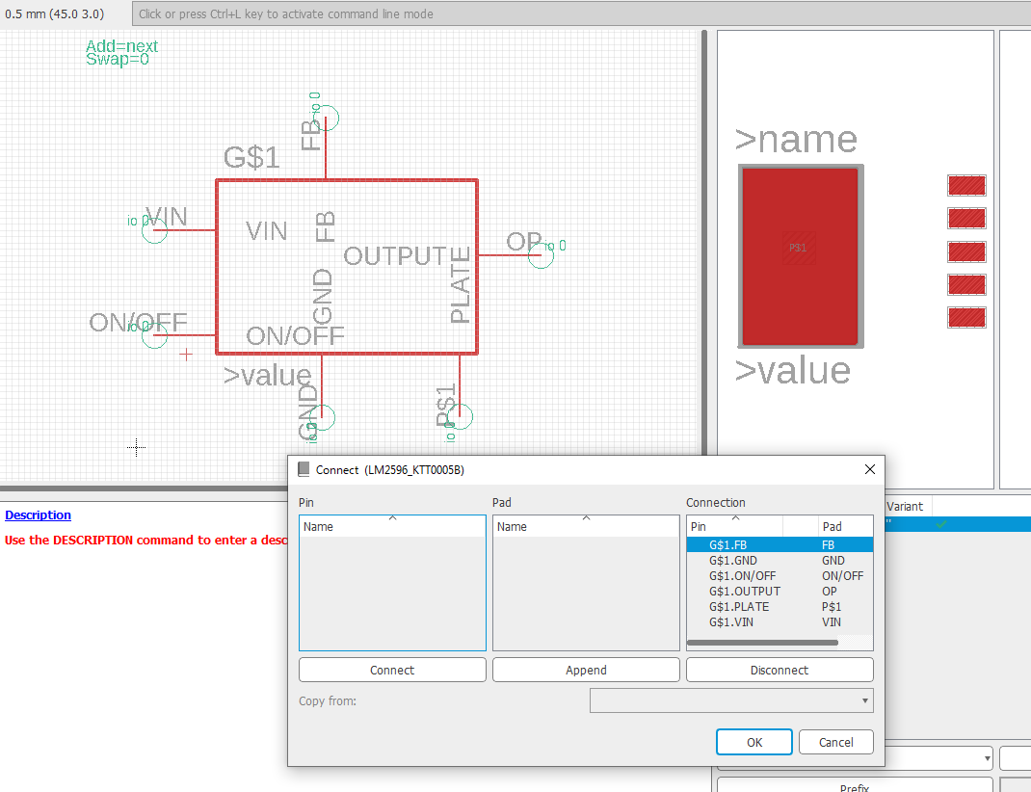Activate the command line input field

tap(578, 14)
